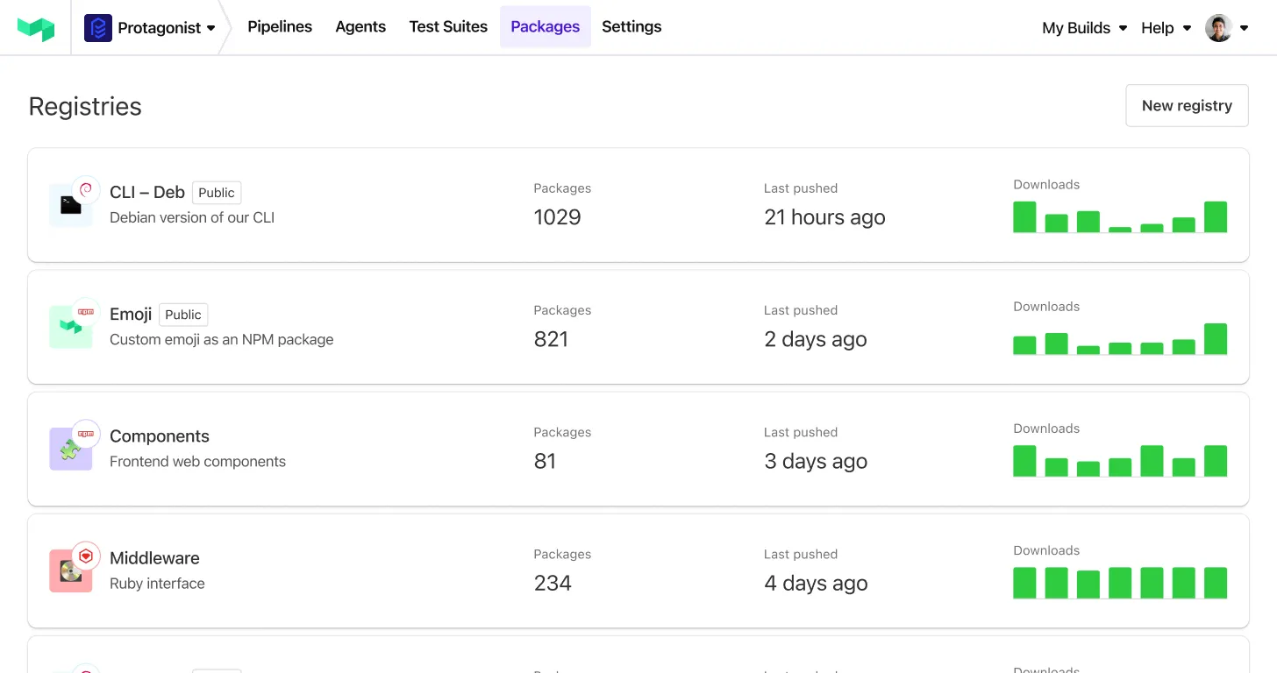1277x673 pixels.
Task: Click the npm badge on Components registry
Action: [86, 433]
